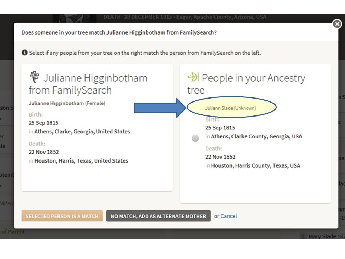Click the small person icon beside Mary Slade
345x259 pixels.
coord(303,236)
